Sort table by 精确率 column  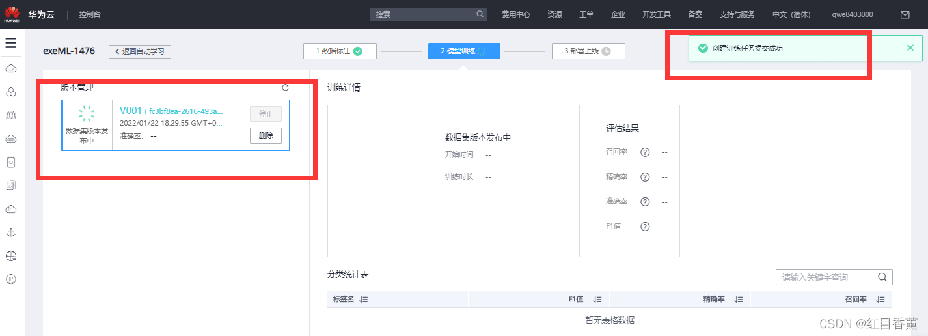coord(738,300)
